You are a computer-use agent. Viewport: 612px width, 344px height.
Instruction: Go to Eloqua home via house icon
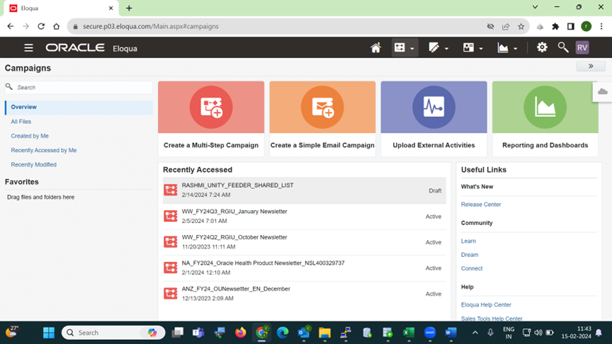[x=375, y=47]
